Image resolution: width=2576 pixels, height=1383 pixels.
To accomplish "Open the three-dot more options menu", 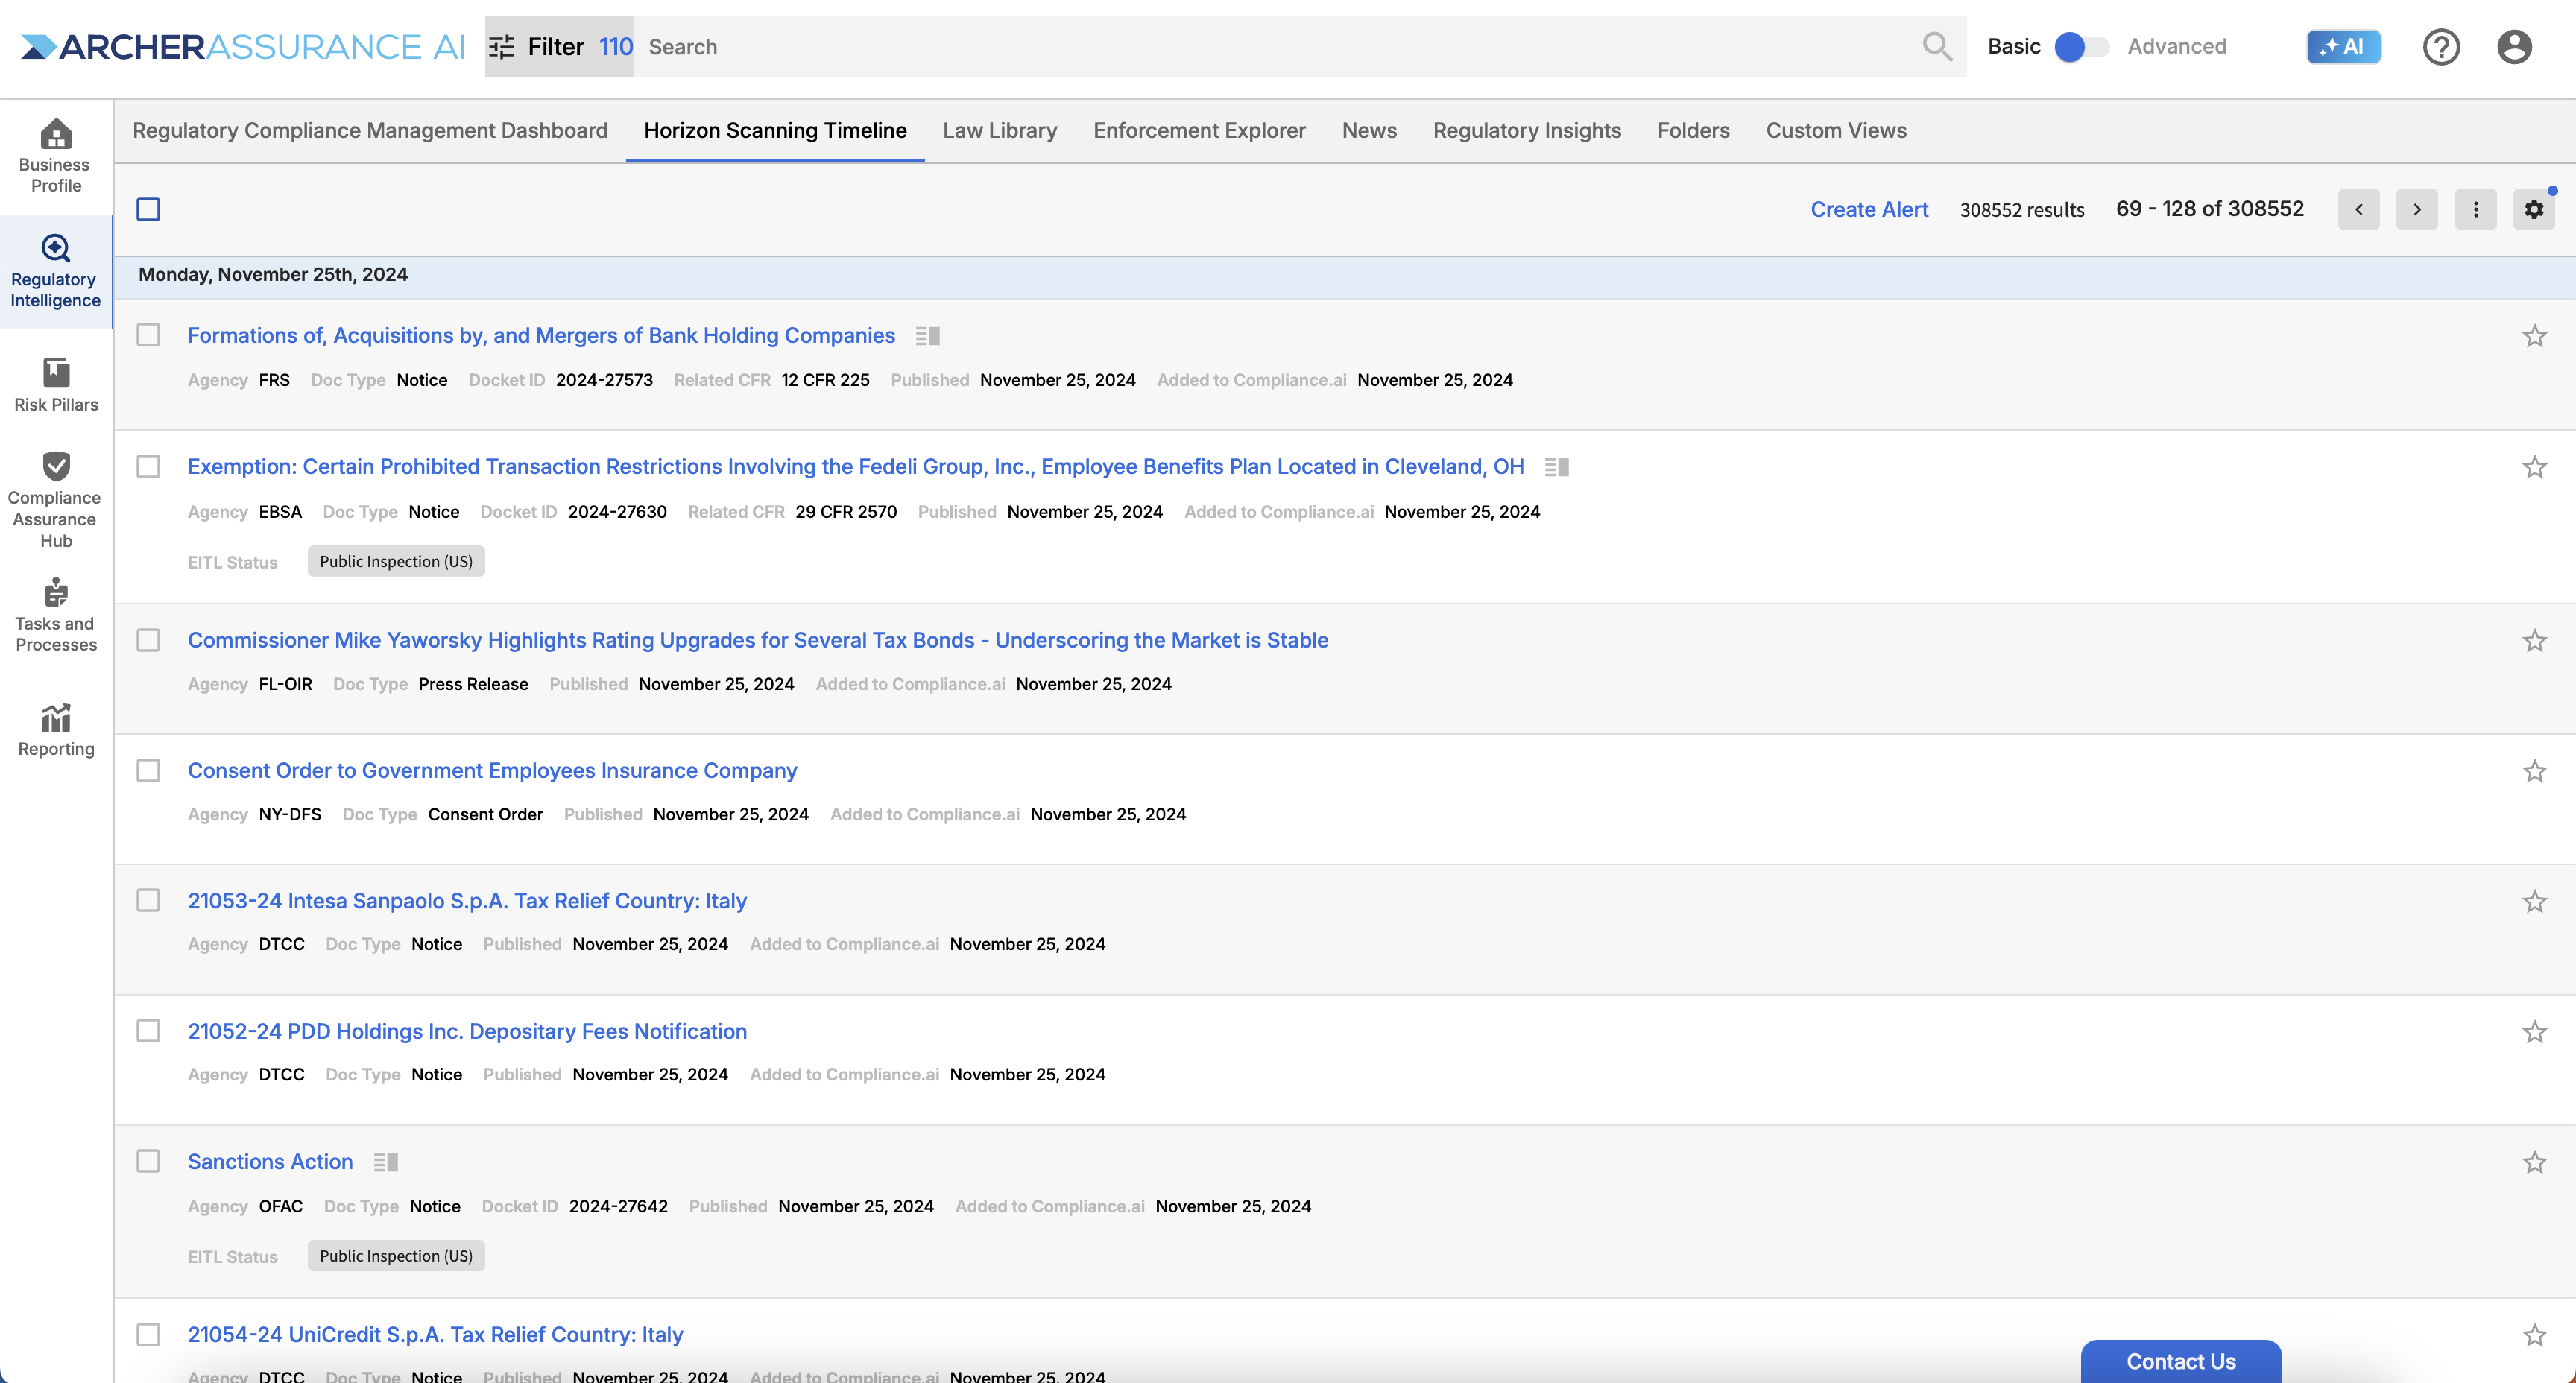I will point(2475,209).
